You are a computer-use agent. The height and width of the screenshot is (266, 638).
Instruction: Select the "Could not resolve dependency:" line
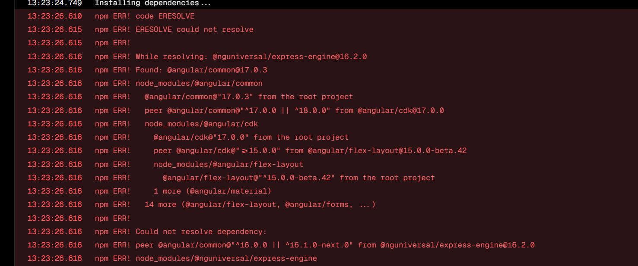pos(201,232)
